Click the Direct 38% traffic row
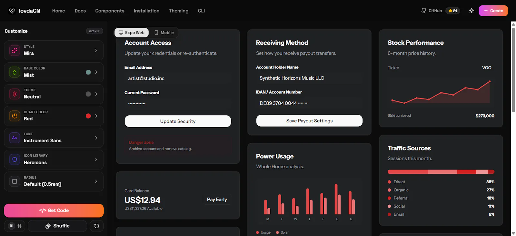The image size is (516, 236). [x=441, y=182]
